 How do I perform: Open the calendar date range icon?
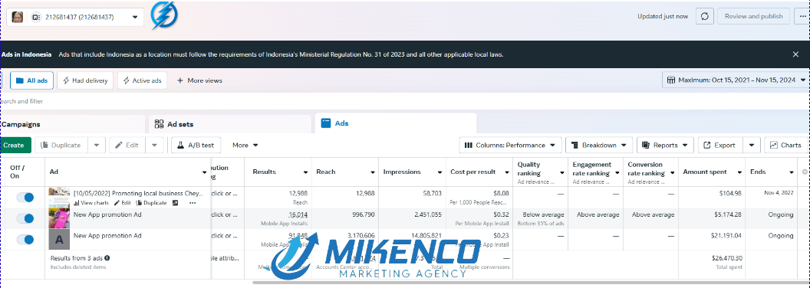coord(671,80)
